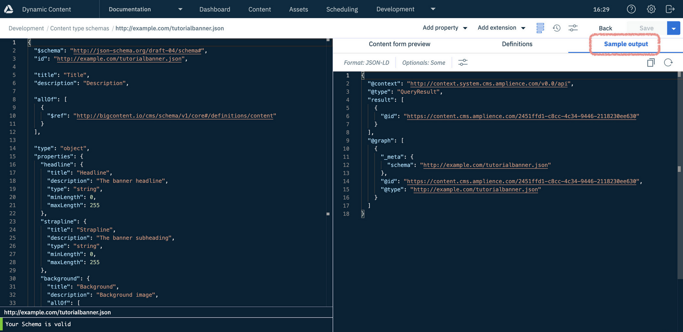Click the Dynamic Content title
The height and width of the screenshot is (332, 683).
pos(47,9)
